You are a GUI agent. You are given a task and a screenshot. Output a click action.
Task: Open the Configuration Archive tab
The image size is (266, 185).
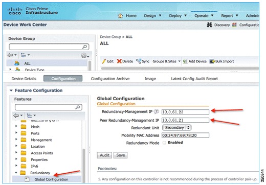tap(110, 79)
